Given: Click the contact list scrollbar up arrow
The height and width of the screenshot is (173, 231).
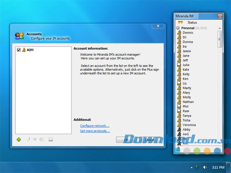Looking at the screenshot, I should (x=220, y=28).
